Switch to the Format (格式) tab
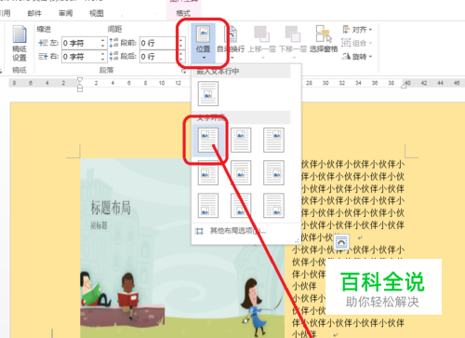 click(183, 13)
